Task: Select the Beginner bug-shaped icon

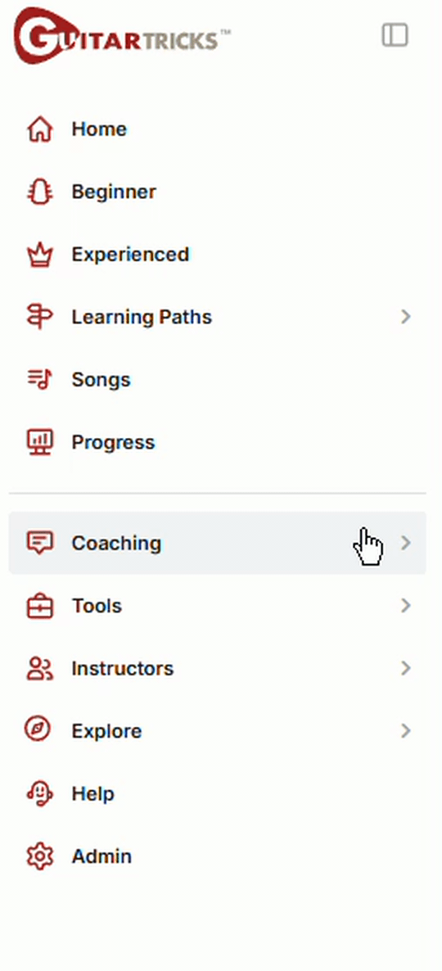Action: tap(39, 192)
